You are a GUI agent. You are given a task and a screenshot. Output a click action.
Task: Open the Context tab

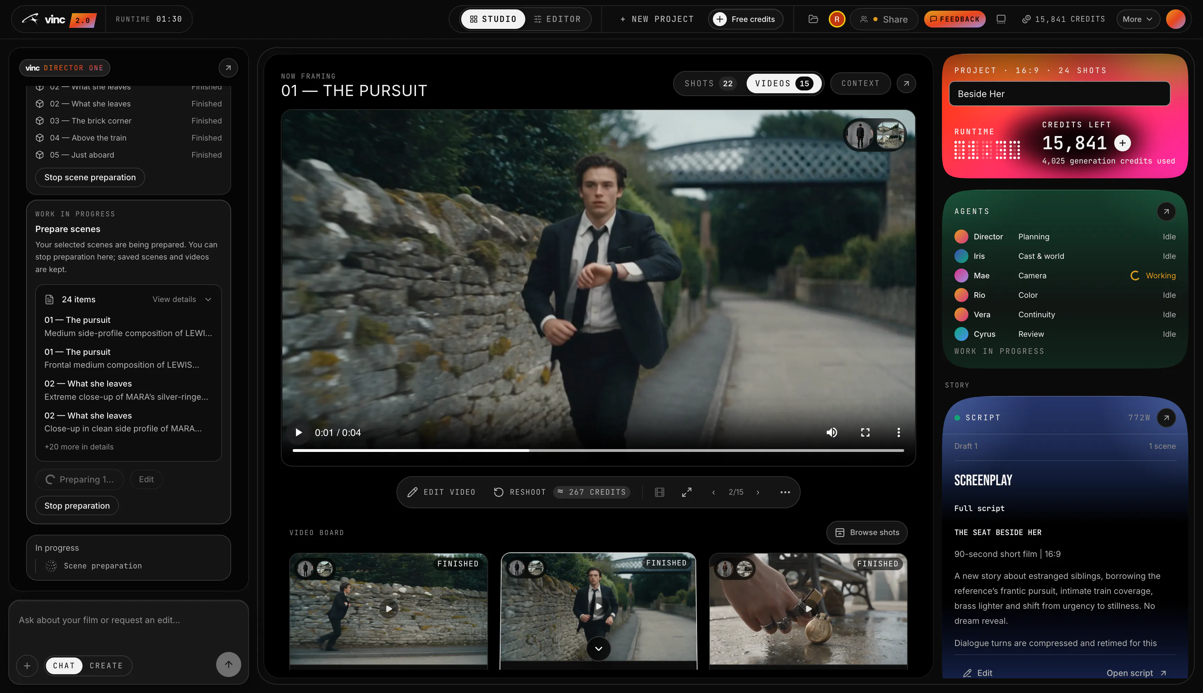[860, 83]
